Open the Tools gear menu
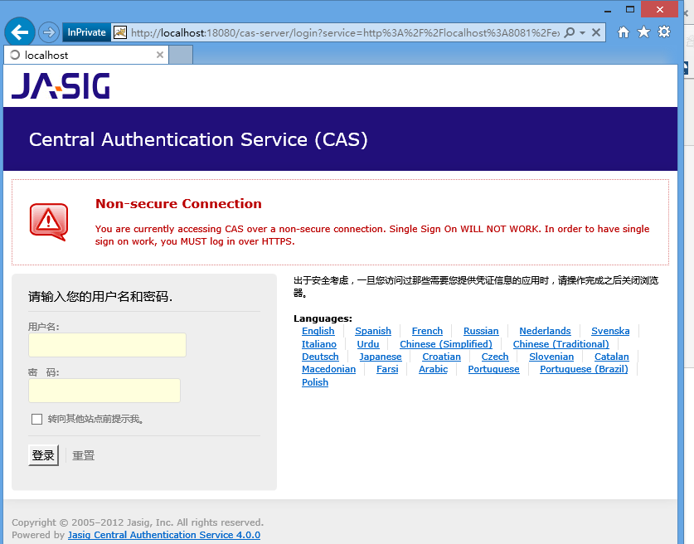Image resolution: width=694 pixels, height=544 pixels. pyautogui.click(x=664, y=32)
